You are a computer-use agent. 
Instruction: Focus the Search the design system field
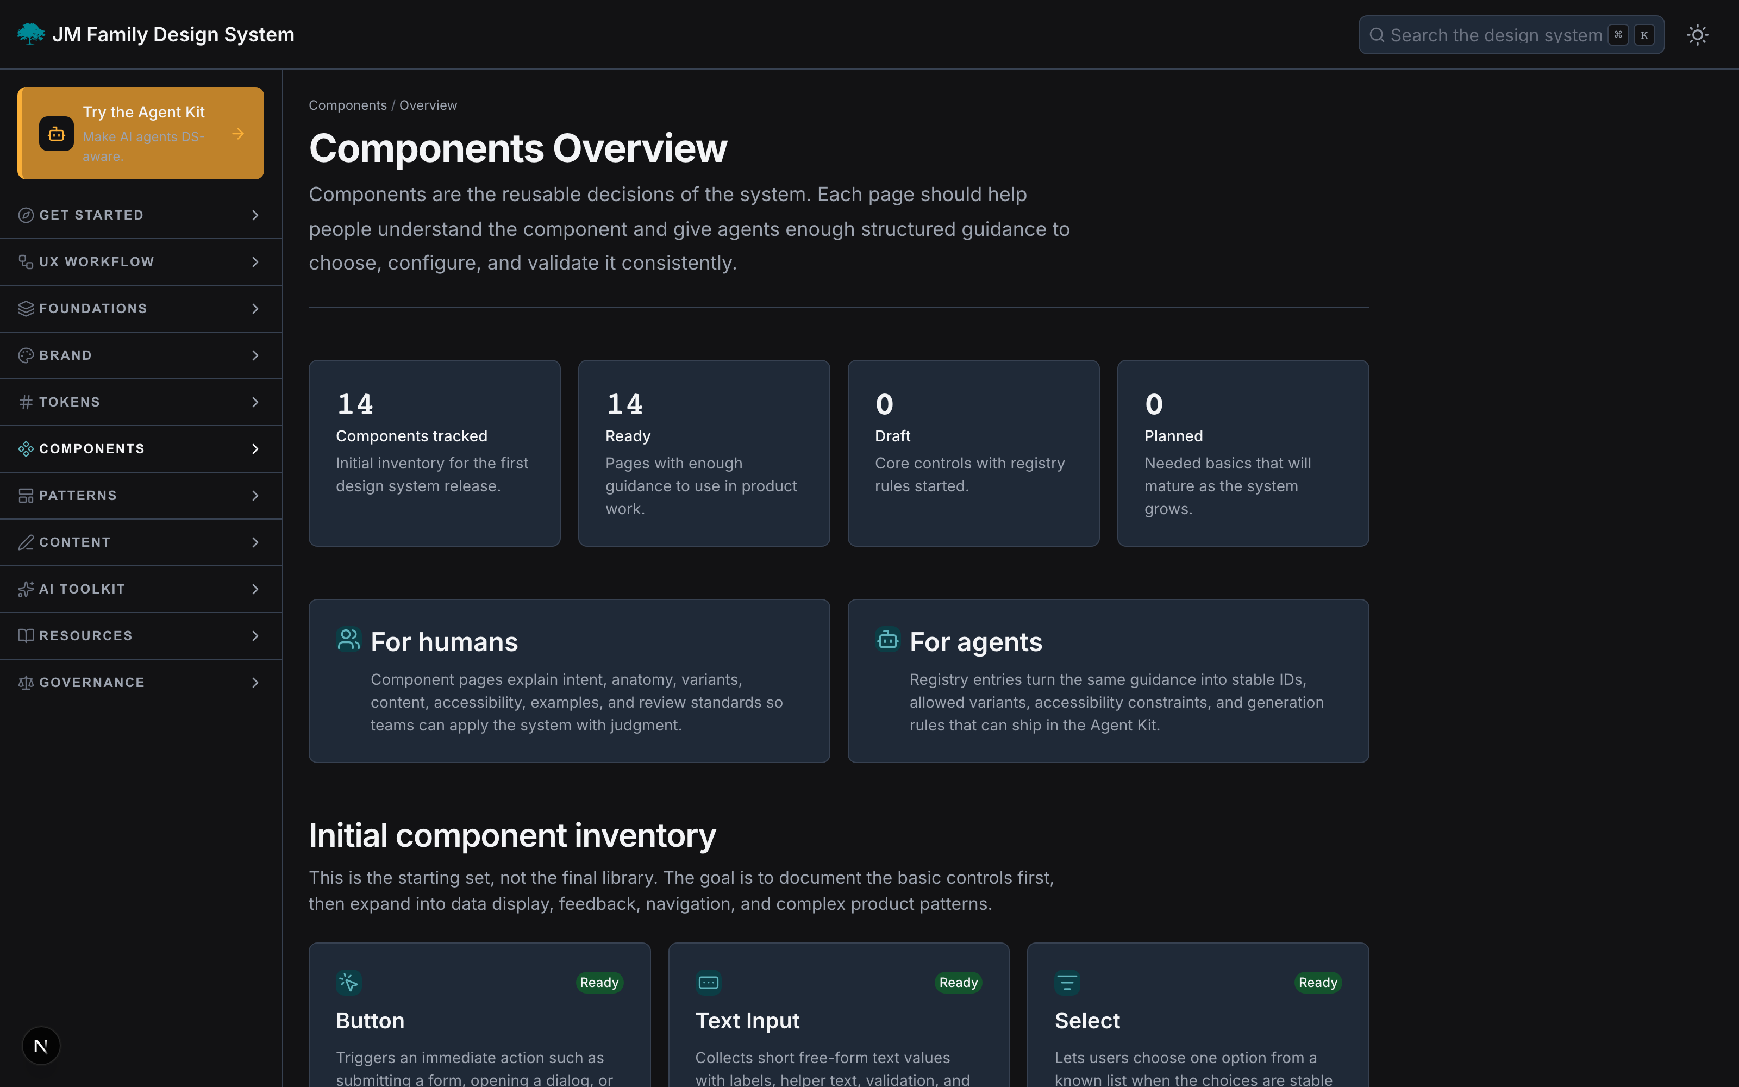point(1511,34)
